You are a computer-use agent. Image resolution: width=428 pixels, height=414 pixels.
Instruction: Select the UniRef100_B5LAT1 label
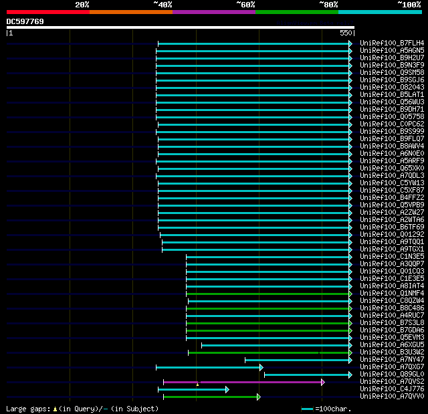tap(392, 95)
